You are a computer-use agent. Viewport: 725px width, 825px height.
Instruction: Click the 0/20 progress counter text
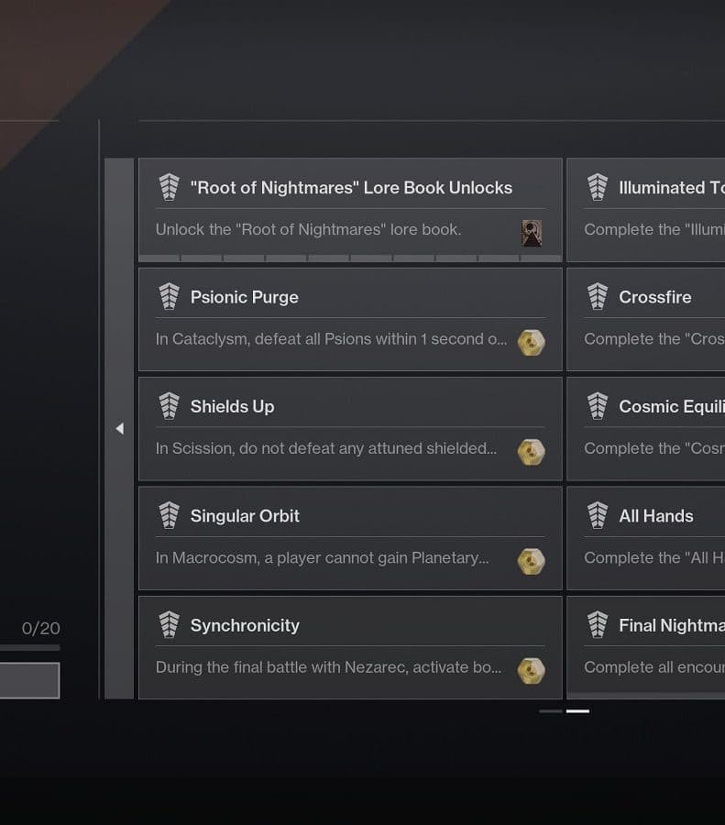pos(41,628)
